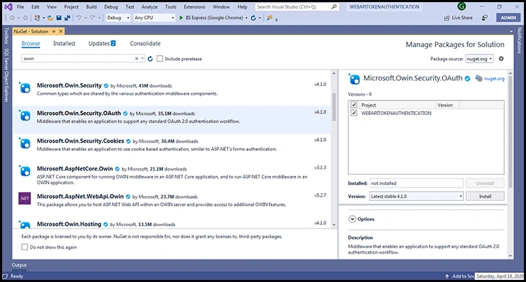The width and height of the screenshot is (526, 282).
Task: Uncheck the WEBAPITOKENAUTHENTICATION project checkbox
Action: [x=353, y=113]
